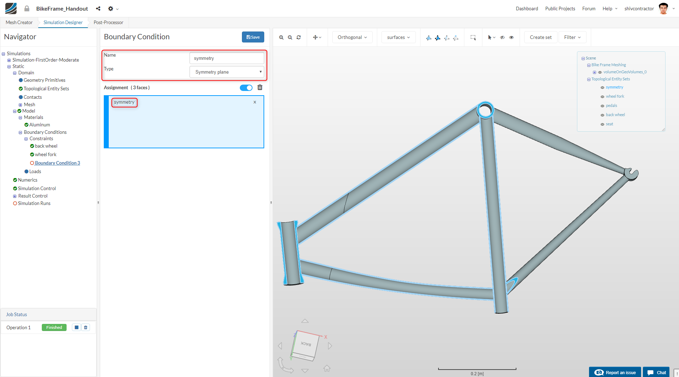Open Public Projects page
The width and height of the screenshot is (679, 377).
tap(560, 8)
